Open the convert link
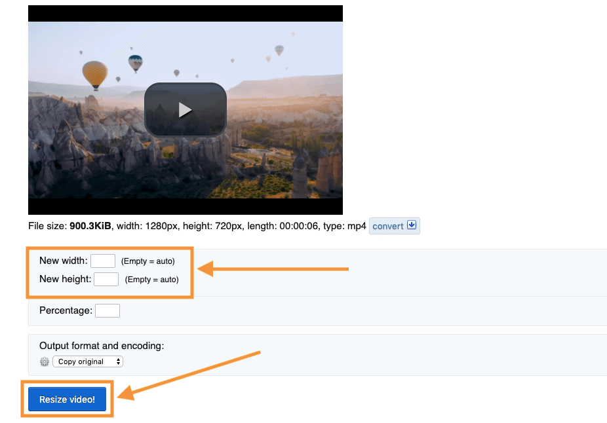Screen dimensions: 607x423 click(x=388, y=226)
